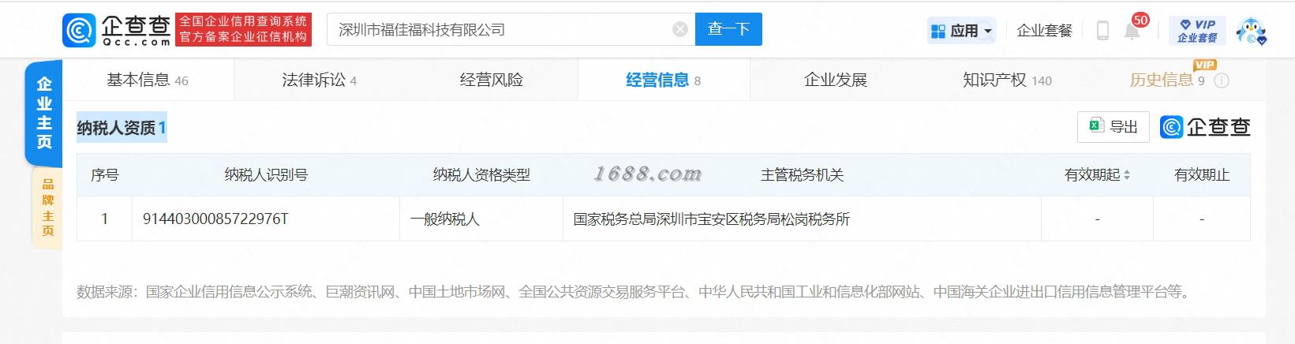Go to the 知识产权 tab
Viewport: 1295px width, 344px height.
coord(1008,80)
